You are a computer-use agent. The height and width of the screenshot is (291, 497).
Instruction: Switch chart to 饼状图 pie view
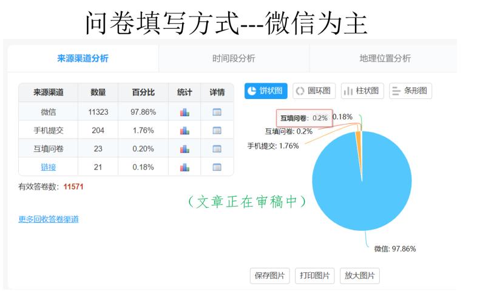point(266,91)
